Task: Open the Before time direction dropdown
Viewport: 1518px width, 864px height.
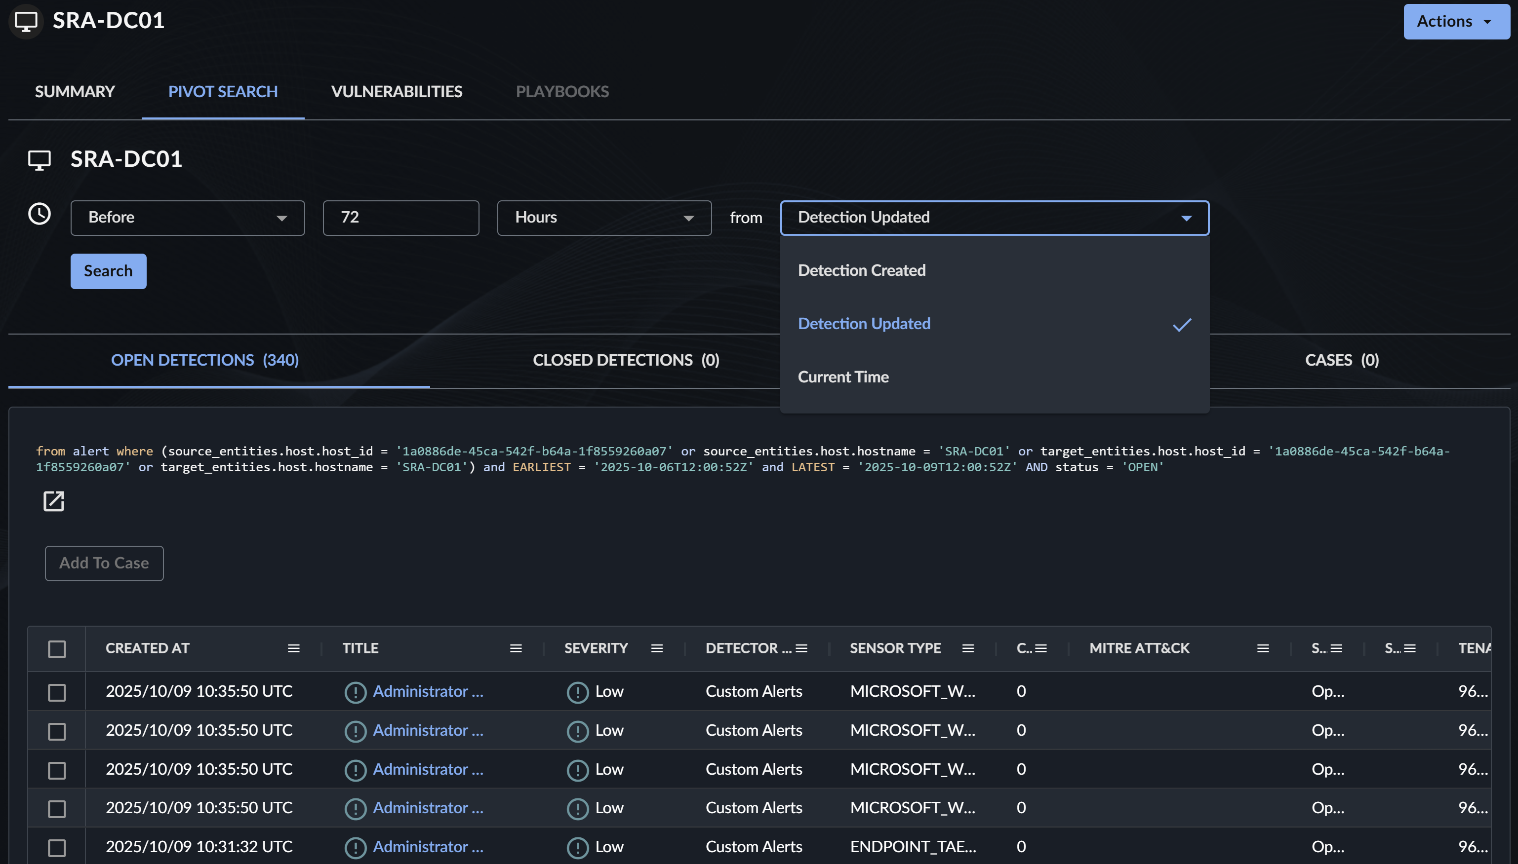Action: pyautogui.click(x=187, y=218)
